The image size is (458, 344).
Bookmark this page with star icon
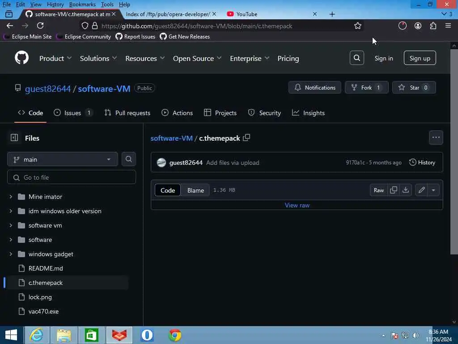point(357,26)
